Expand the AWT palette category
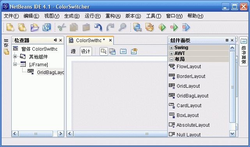Viewport: 250px width, 147px height. 171,53
